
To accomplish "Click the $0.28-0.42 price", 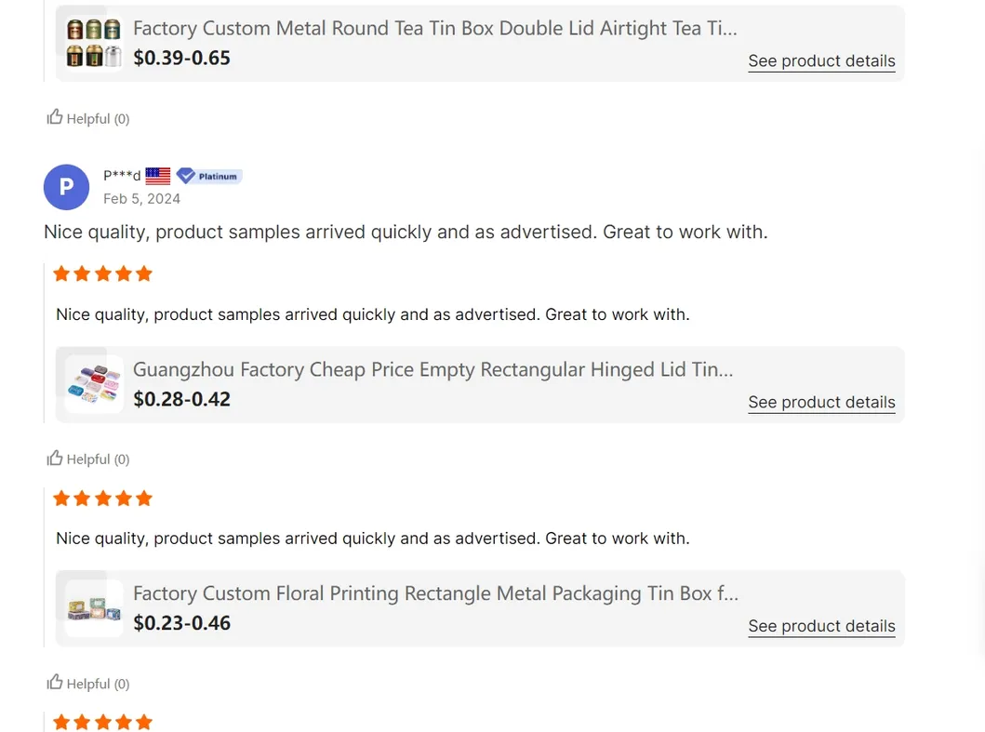I will coord(181,399).
